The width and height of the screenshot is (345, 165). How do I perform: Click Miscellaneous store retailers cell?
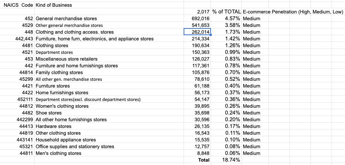point(109,59)
